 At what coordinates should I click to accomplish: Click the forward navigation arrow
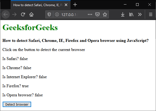pyautogui.click(x=14, y=15)
